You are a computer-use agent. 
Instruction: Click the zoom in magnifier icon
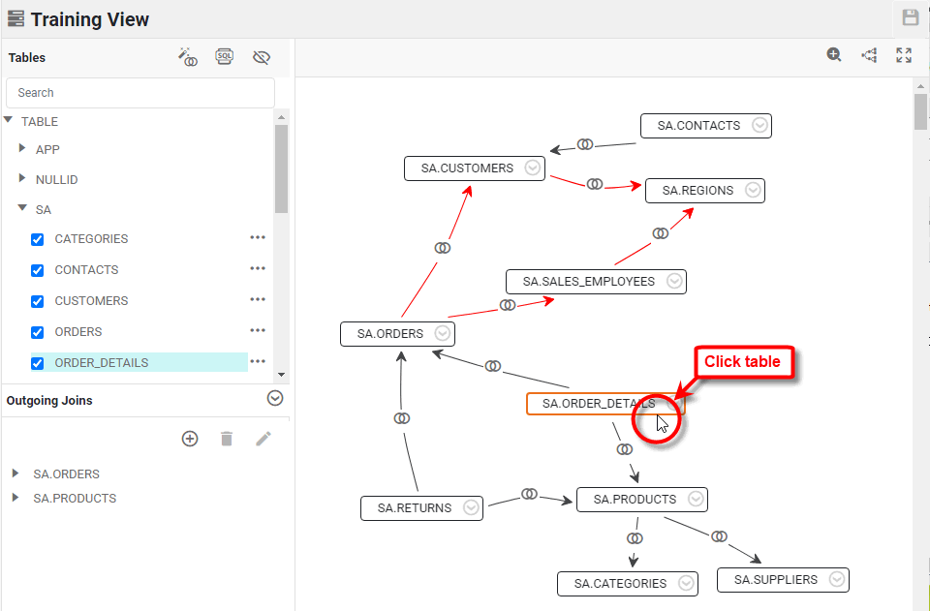pyautogui.click(x=834, y=55)
